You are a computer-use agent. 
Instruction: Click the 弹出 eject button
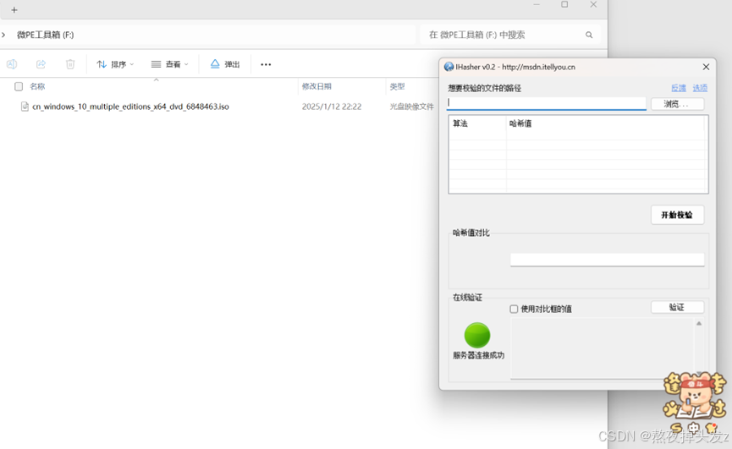[x=225, y=64]
